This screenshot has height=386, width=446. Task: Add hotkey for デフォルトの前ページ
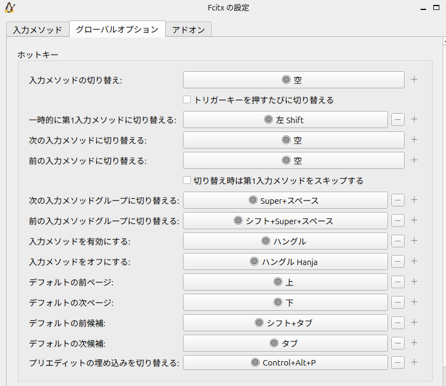click(x=414, y=282)
